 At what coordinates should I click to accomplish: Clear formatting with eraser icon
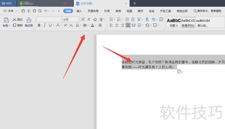tap(95, 19)
